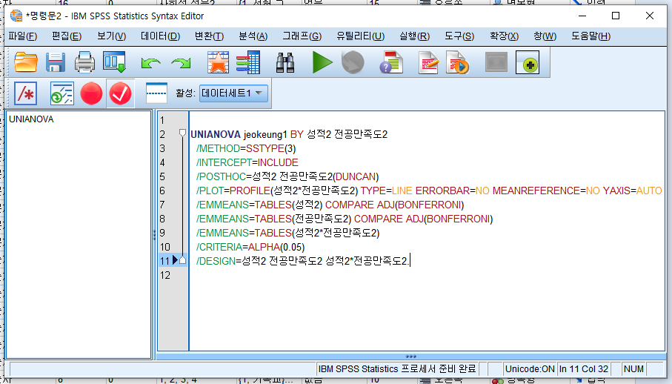Open the 실행(R) menu

[414, 36]
